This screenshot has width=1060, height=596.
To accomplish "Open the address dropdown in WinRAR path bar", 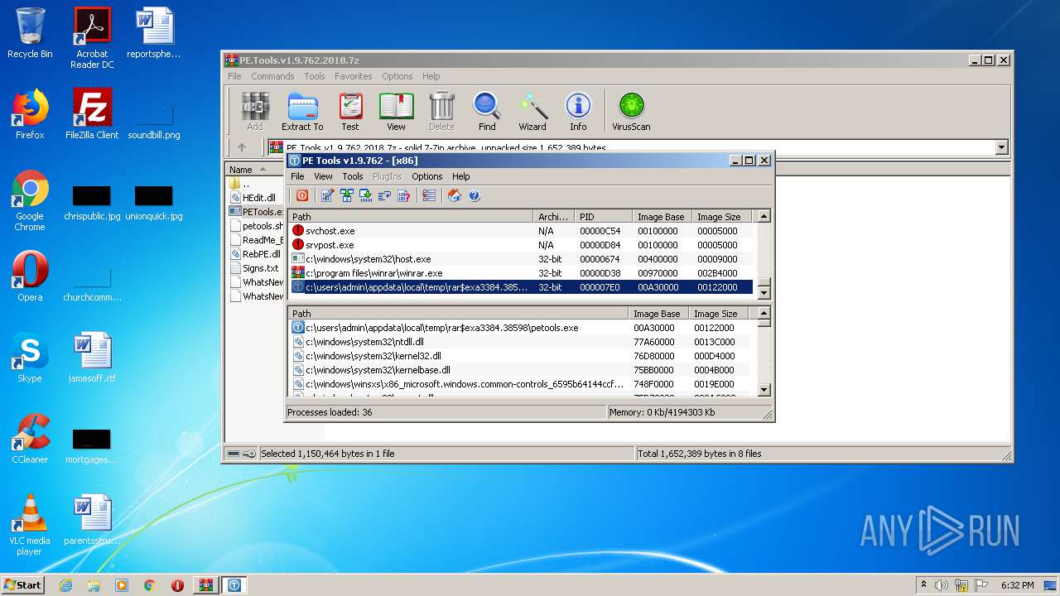I will (1001, 147).
